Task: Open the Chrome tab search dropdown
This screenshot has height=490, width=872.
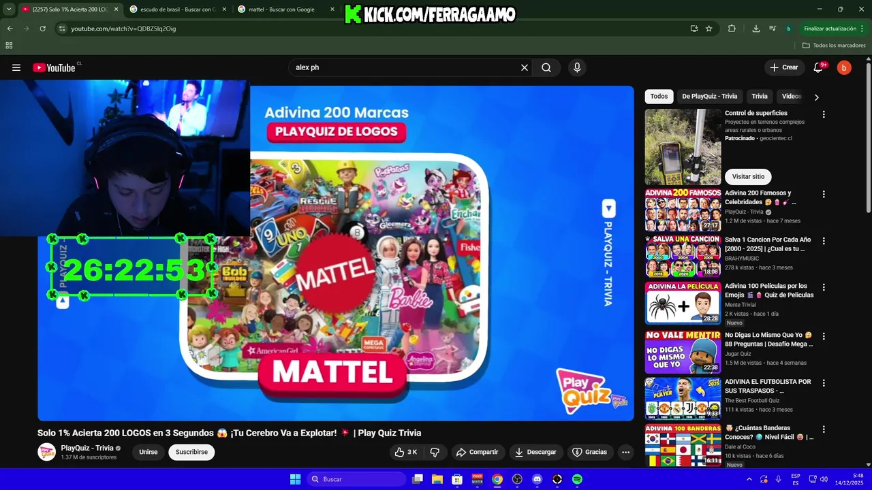Action: click(9, 9)
